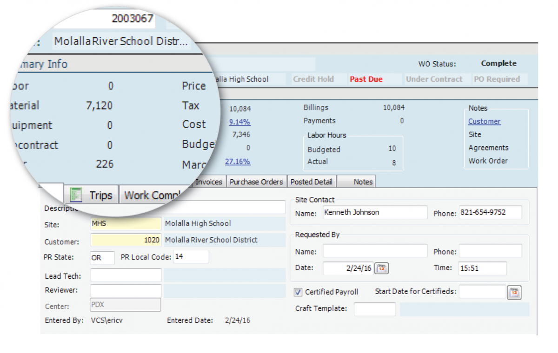Click the Under Contract indicator

click(x=434, y=79)
